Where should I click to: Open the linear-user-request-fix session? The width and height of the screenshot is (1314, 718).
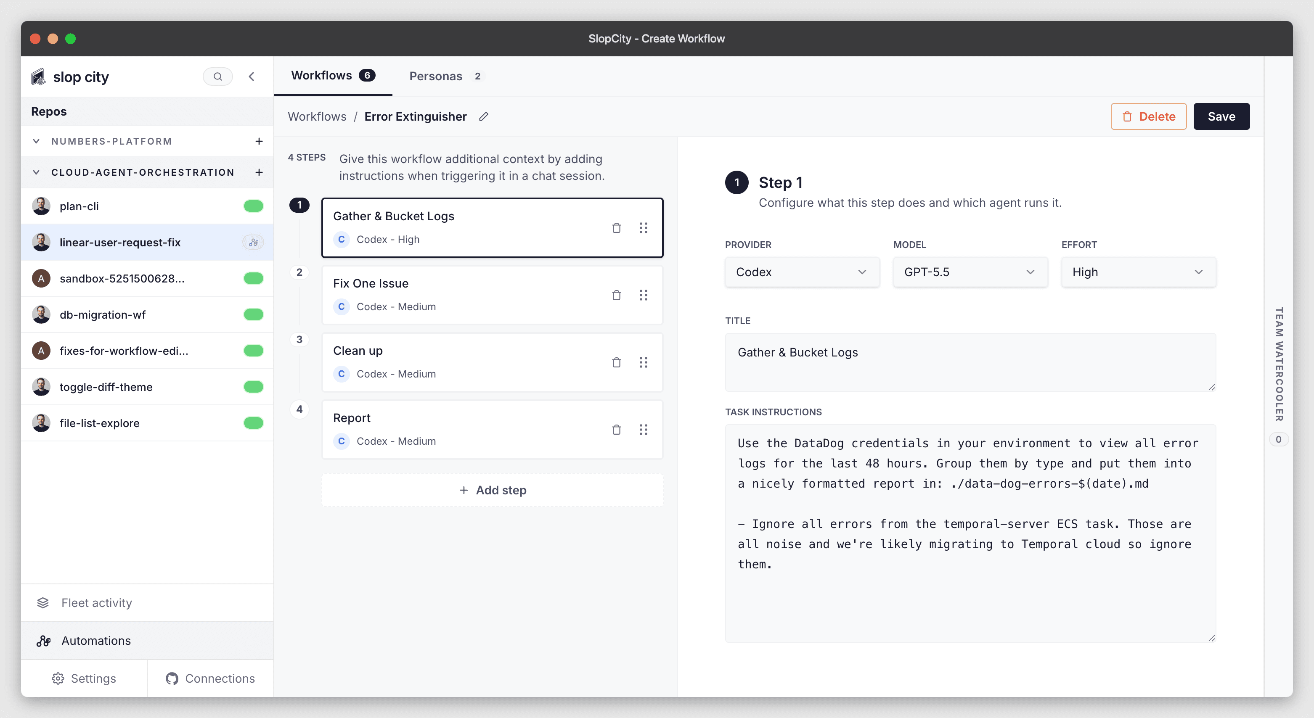(x=147, y=242)
